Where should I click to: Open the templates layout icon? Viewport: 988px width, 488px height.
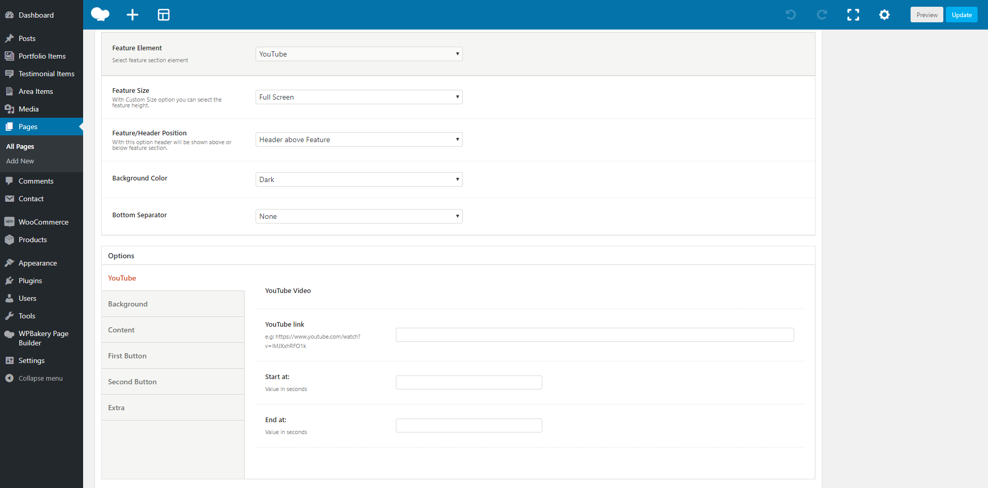click(x=164, y=15)
